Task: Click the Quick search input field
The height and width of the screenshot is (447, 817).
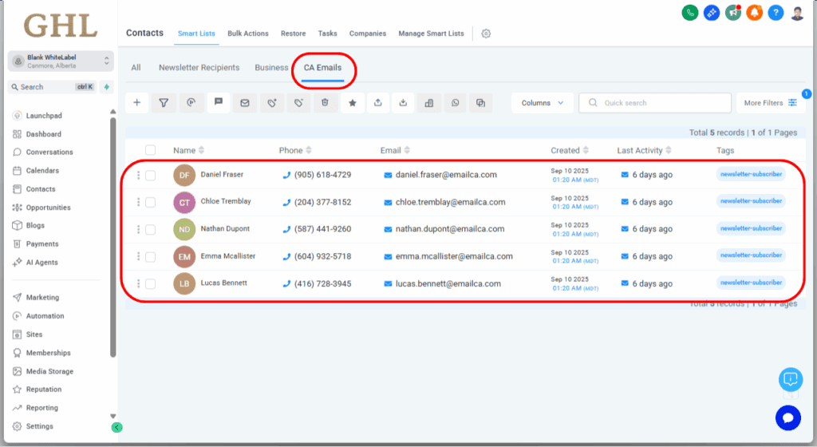Action: pyautogui.click(x=655, y=103)
